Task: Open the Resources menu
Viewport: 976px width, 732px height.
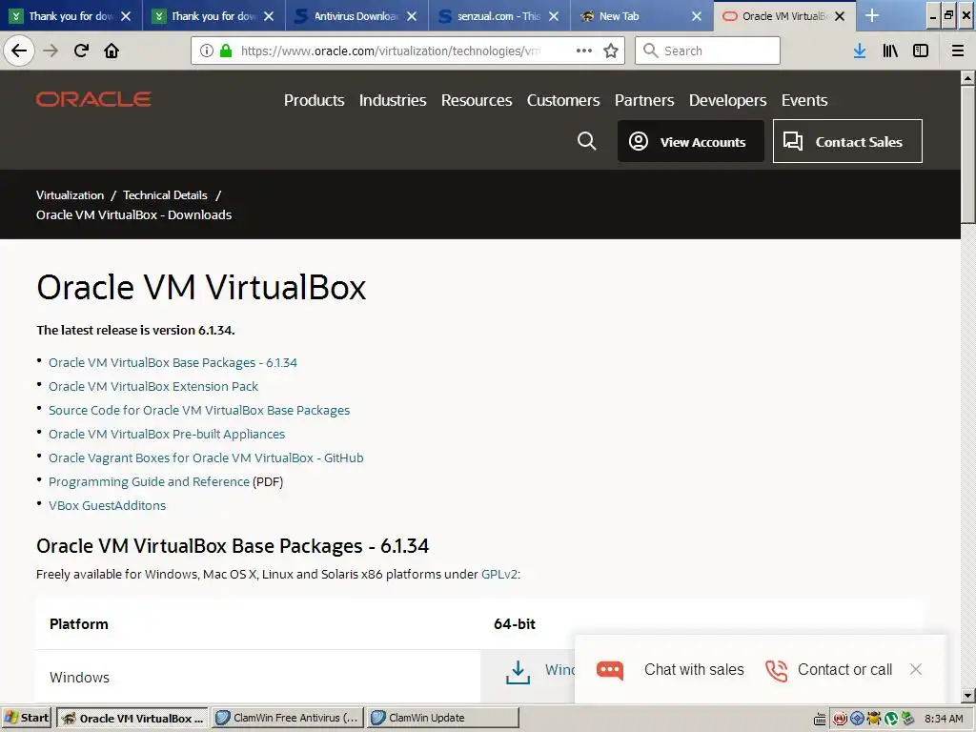Action: pos(477,100)
